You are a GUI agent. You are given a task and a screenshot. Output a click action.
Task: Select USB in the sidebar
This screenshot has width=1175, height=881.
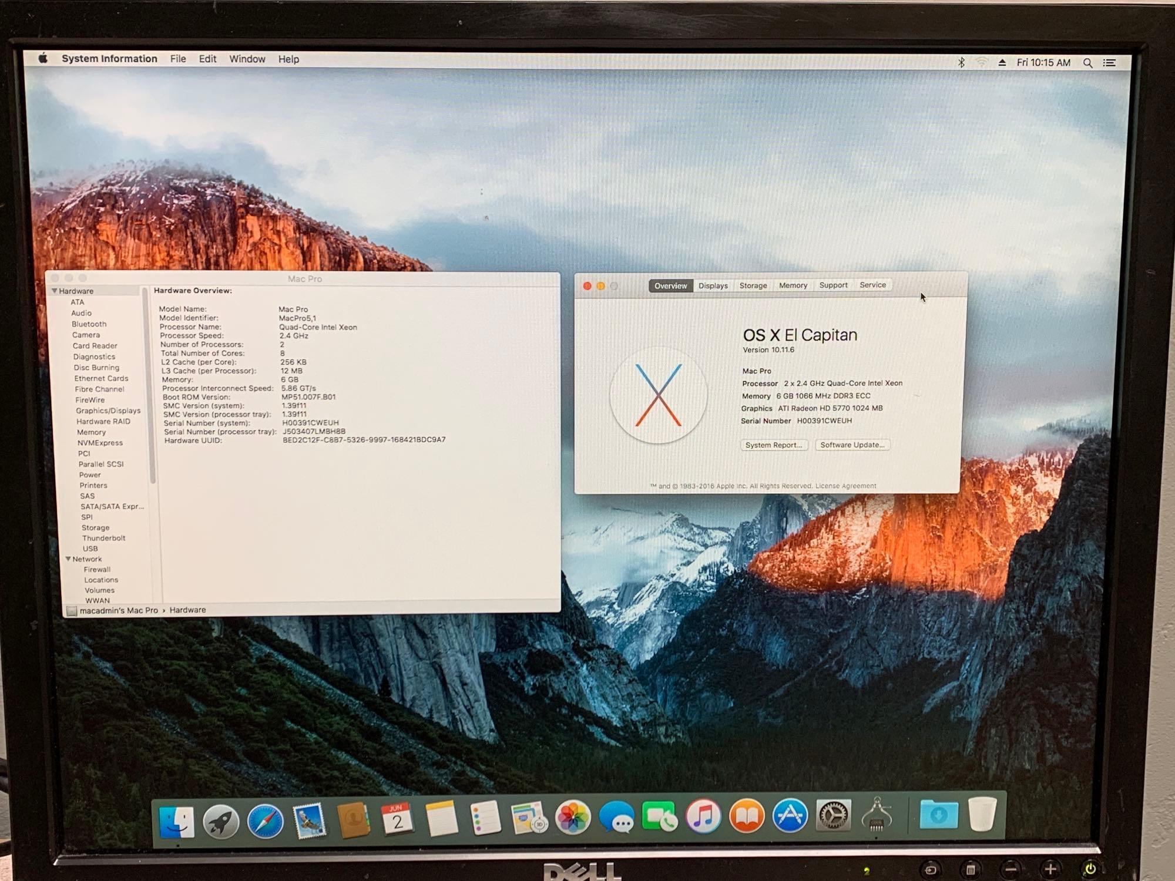90,549
